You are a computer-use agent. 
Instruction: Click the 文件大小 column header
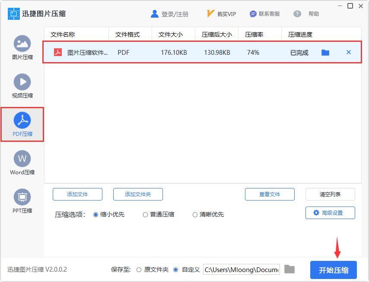(171, 34)
